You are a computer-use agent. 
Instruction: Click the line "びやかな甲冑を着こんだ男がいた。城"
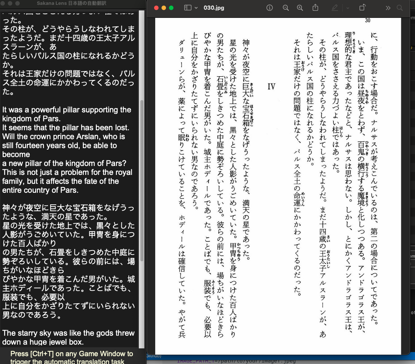coord(68,279)
